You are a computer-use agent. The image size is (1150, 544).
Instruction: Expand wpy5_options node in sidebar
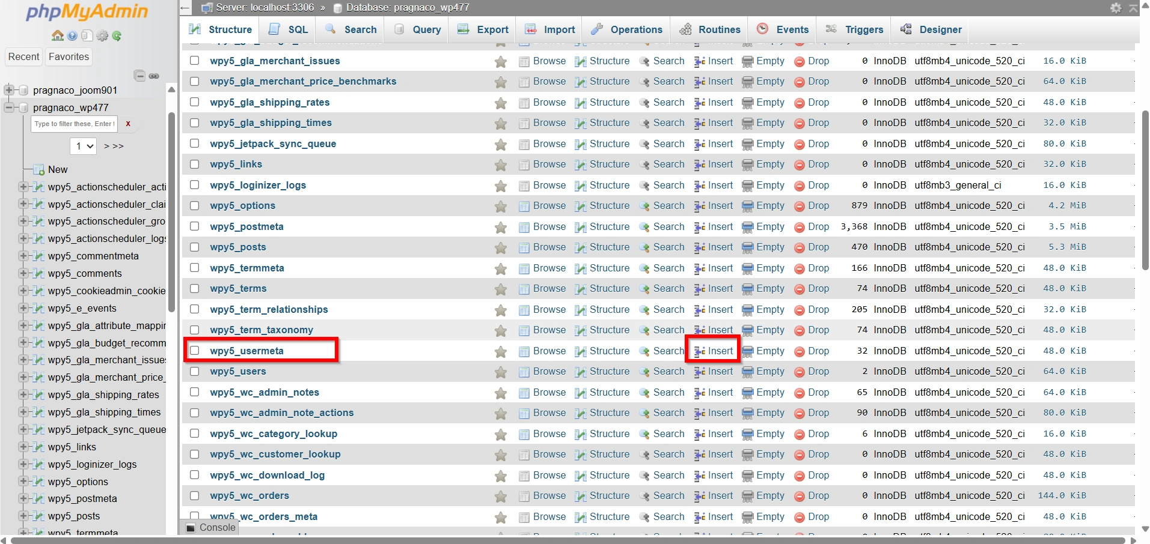click(23, 482)
